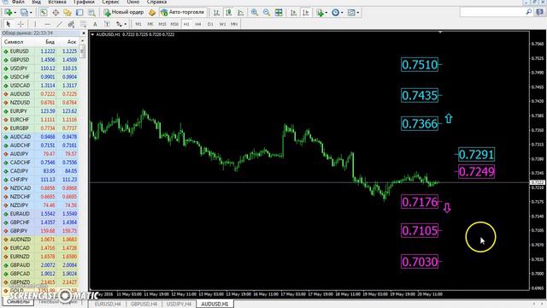Select the vertical line tool

click(35, 24)
